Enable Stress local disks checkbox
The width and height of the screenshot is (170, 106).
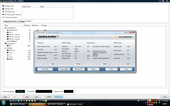(6, 17)
